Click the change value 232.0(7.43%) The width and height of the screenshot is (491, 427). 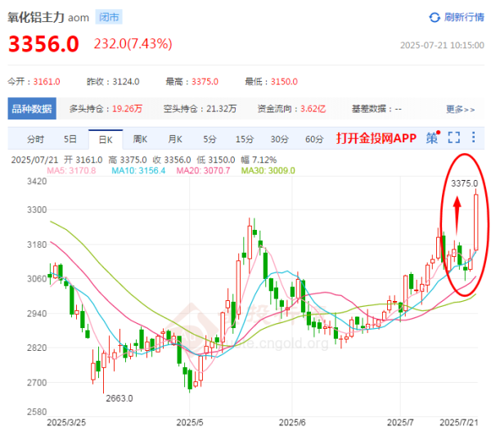point(133,44)
